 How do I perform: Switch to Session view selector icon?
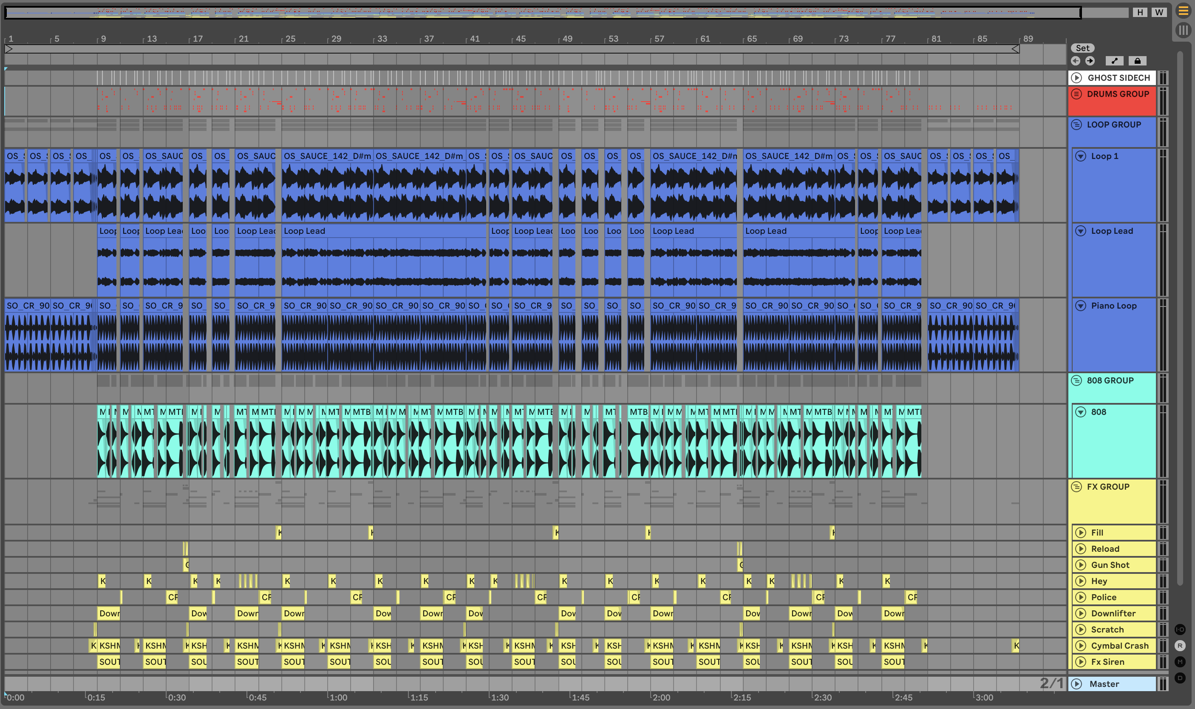1183,30
